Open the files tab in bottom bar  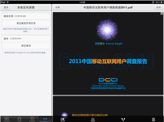7,119
